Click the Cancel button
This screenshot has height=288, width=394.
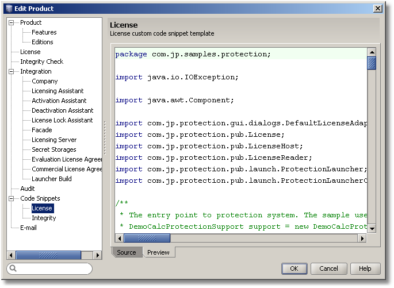(x=328, y=268)
